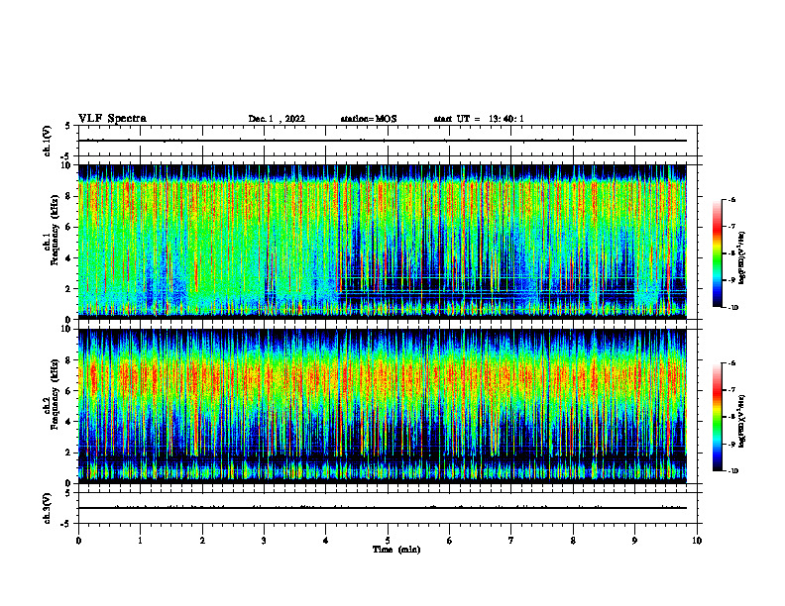The image size is (785, 606).
Task: Click time axis tick label 8
Action: [573, 541]
